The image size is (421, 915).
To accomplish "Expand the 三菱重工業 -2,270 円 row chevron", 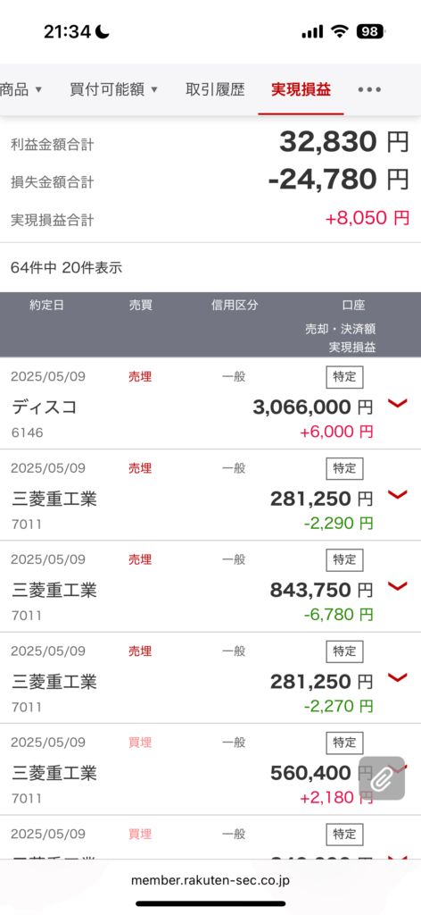I will pos(398,677).
